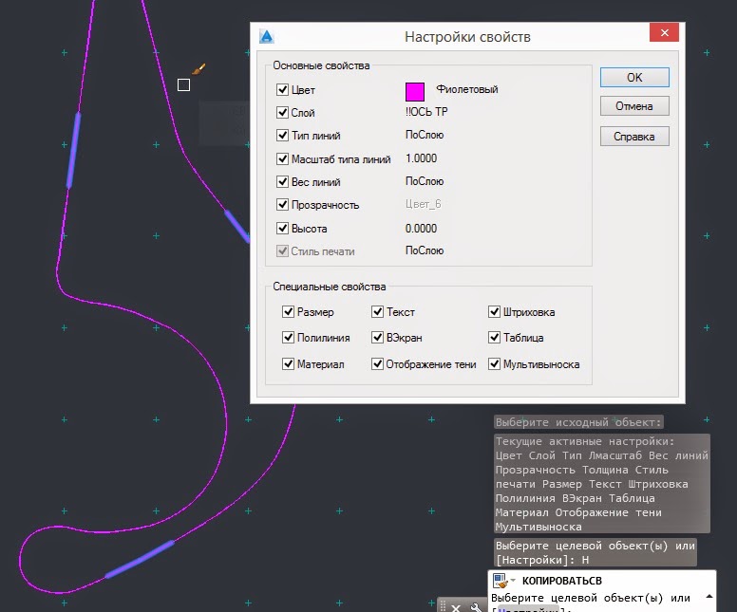This screenshot has height=612, width=737.
Task: Open recent commands dropdown arrow
Action: pyautogui.click(x=513, y=581)
